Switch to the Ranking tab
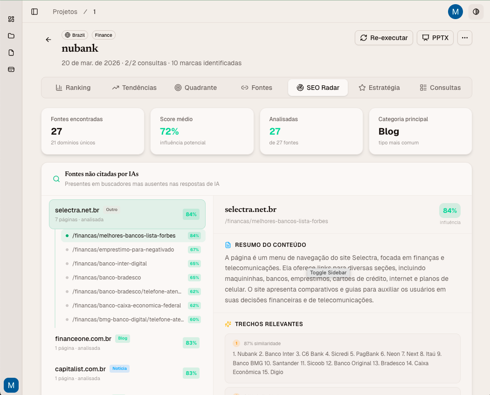 [73, 88]
